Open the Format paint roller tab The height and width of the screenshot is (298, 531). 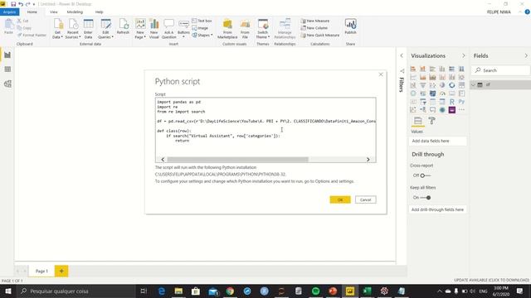(x=431, y=121)
